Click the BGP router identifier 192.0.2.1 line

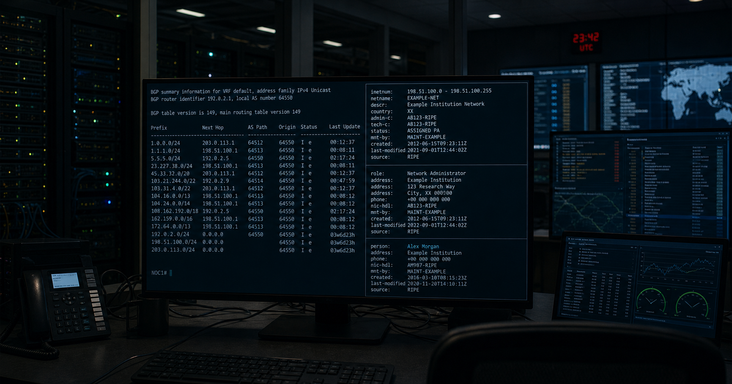[x=222, y=98]
